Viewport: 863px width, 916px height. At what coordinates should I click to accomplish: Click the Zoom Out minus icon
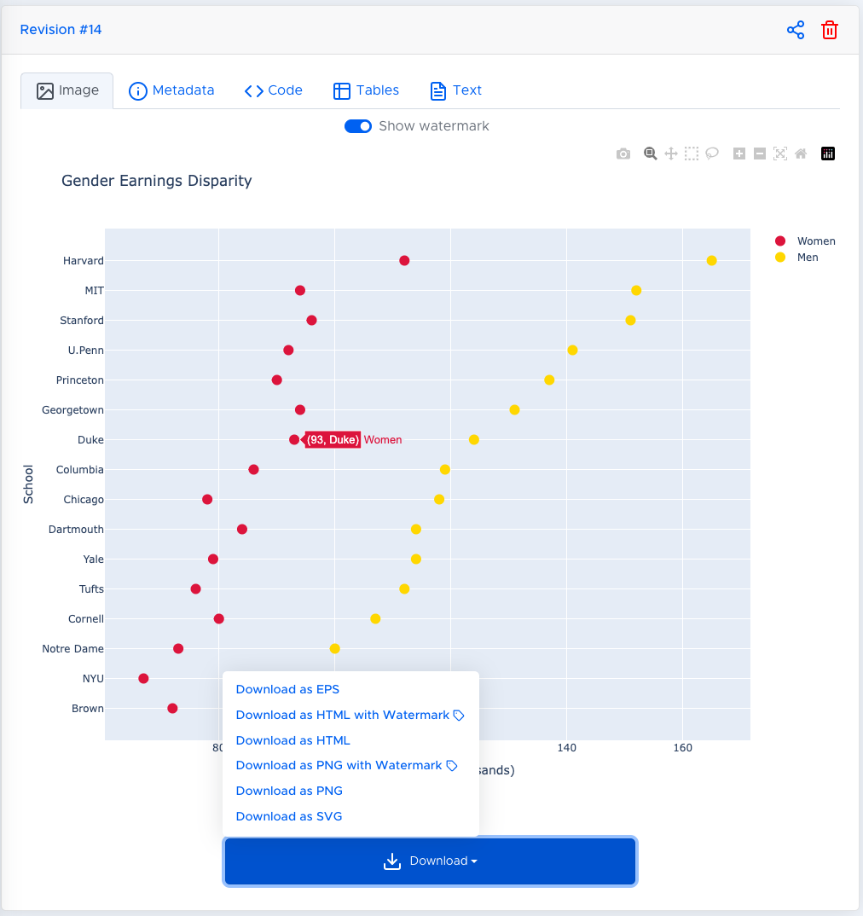760,154
